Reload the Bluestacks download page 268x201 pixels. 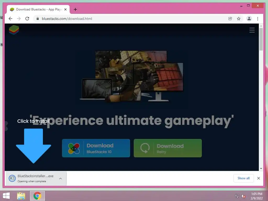27,19
